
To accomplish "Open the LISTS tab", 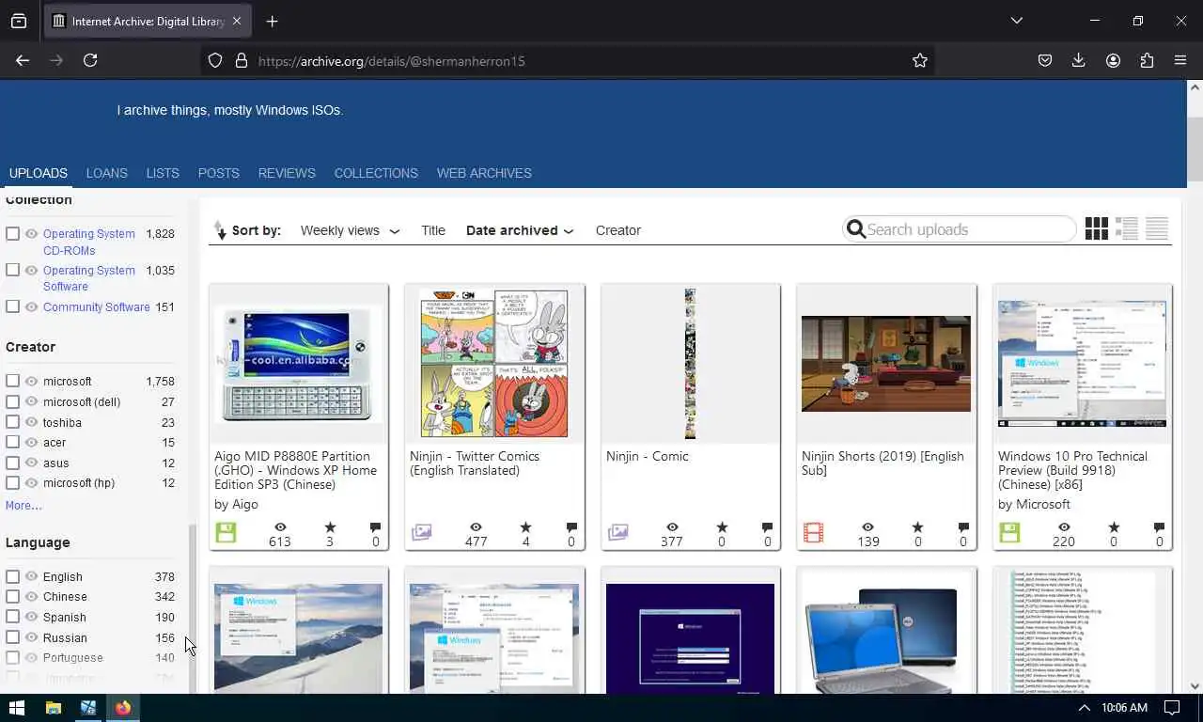I will tap(163, 173).
